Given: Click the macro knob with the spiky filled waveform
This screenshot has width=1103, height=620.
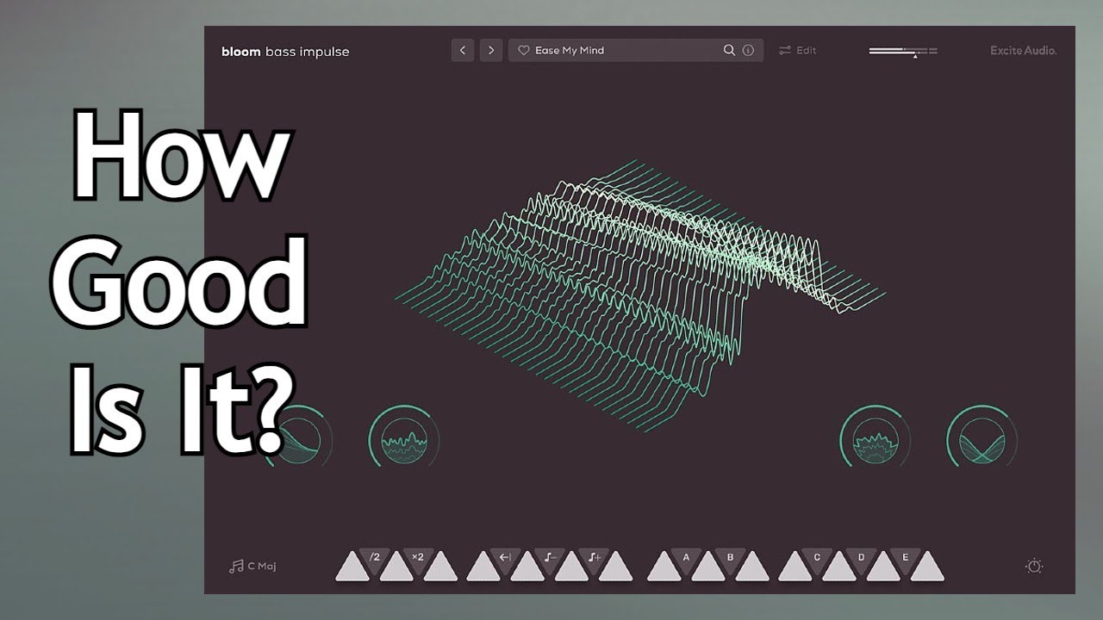Looking at the screenshot, I should 875,440.
